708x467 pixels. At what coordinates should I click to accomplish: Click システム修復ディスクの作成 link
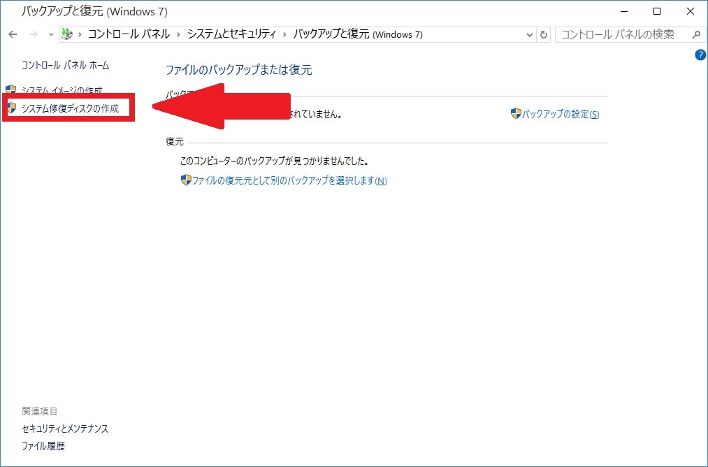point(70,108)
